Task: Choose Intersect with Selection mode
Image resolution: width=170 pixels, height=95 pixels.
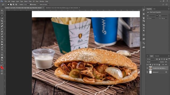Action: [x=16, y=4]
